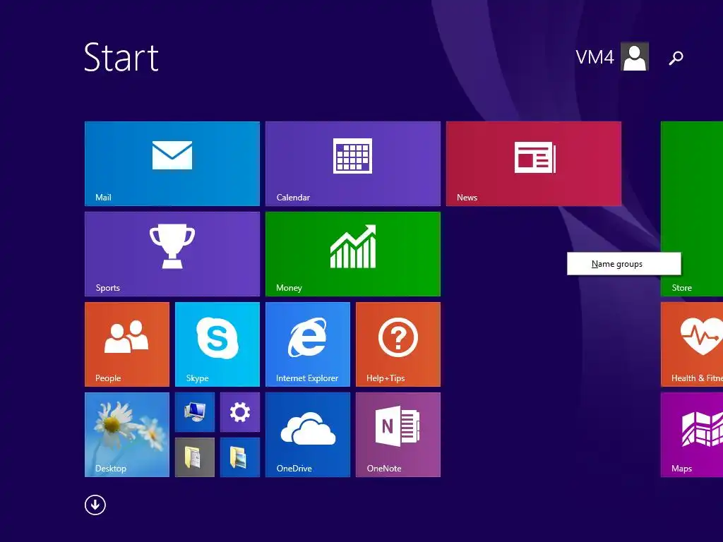
Task: Open the Pictures folder small tile
Action: click(x=240, y=457)
